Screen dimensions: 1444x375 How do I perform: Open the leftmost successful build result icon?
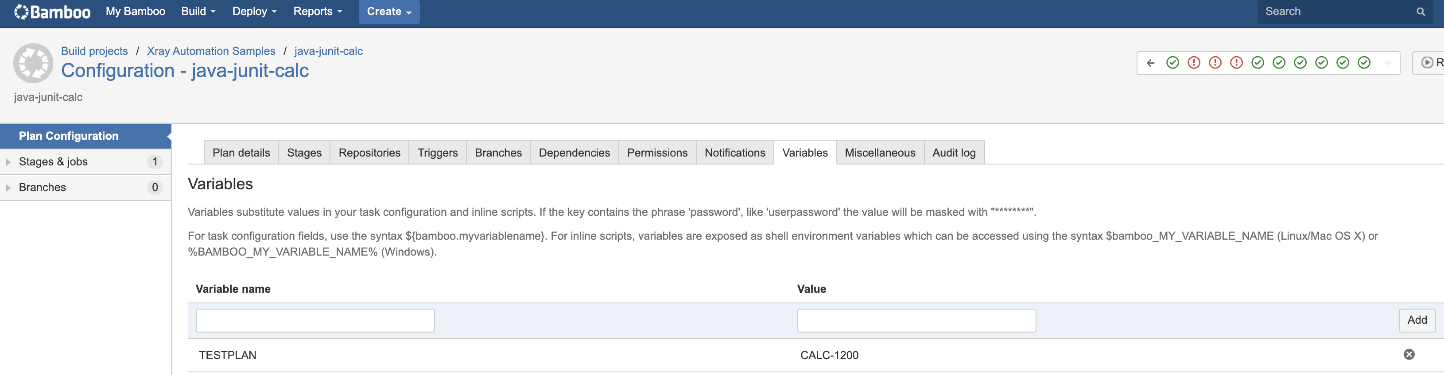click(x=1172, y=63)
